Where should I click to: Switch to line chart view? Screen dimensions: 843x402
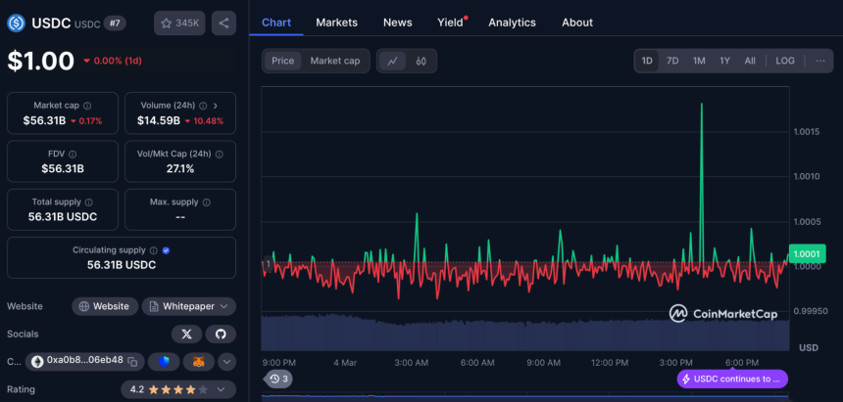point(392,61)
